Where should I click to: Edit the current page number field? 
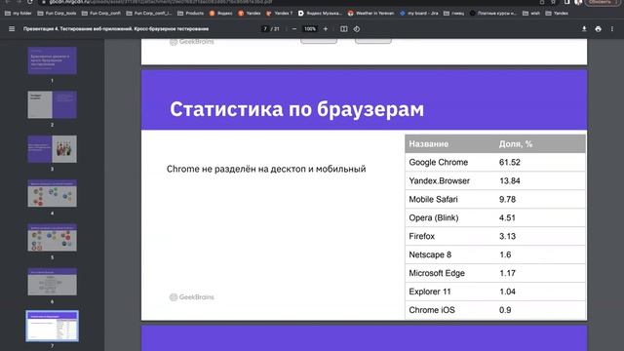pyautogui.click(x=265, y=29)
